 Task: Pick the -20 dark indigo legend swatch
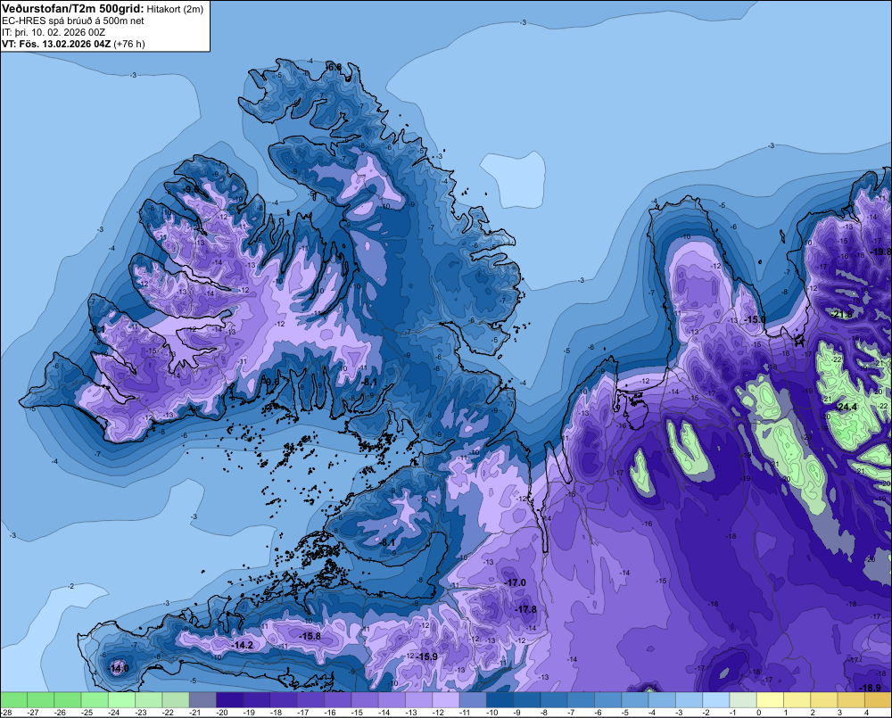pyautogui.click(x=230, y=700)
